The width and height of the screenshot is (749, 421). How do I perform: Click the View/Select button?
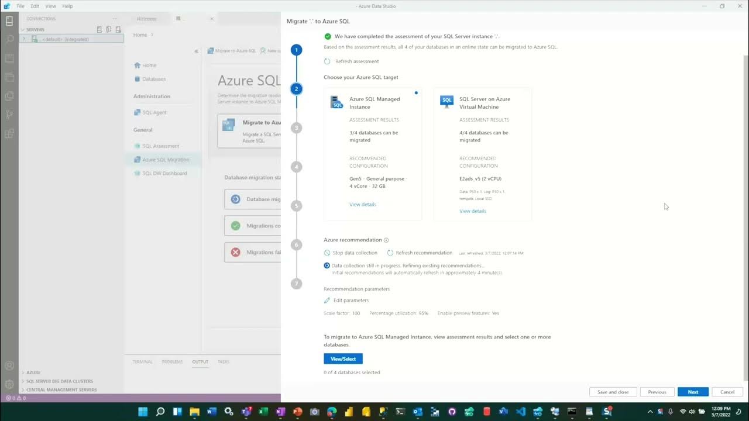[343, 358]
